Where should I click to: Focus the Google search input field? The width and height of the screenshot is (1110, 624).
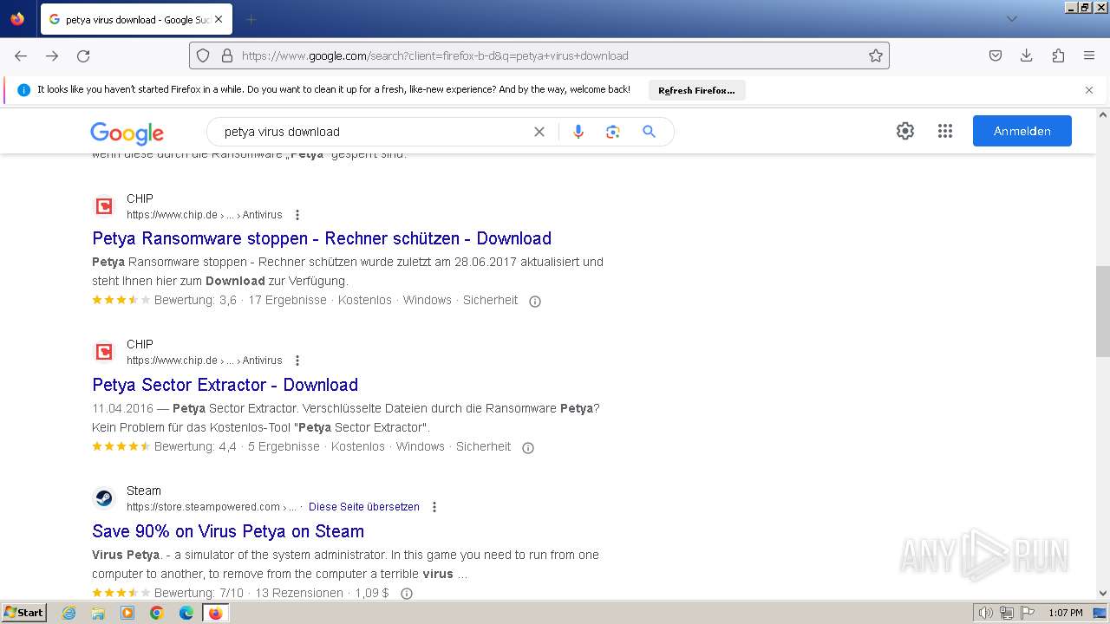click(373, 132)
